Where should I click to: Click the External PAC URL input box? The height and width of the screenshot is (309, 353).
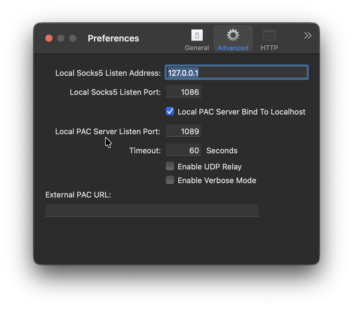152,211
